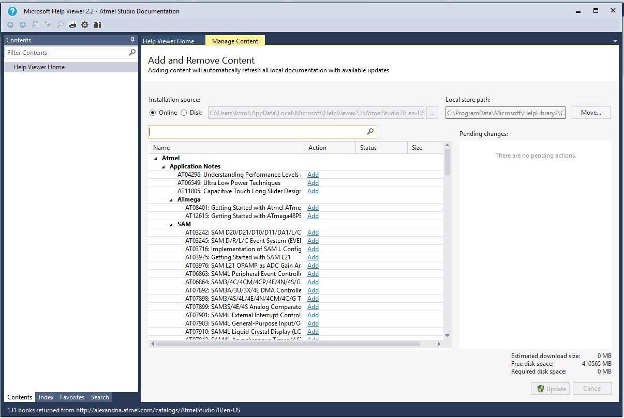
Task: Click the disk installation path field
Action: click(x=317, y=113)
